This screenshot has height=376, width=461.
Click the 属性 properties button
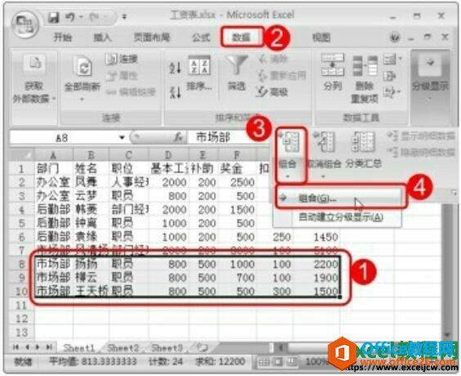coord(122,76)
